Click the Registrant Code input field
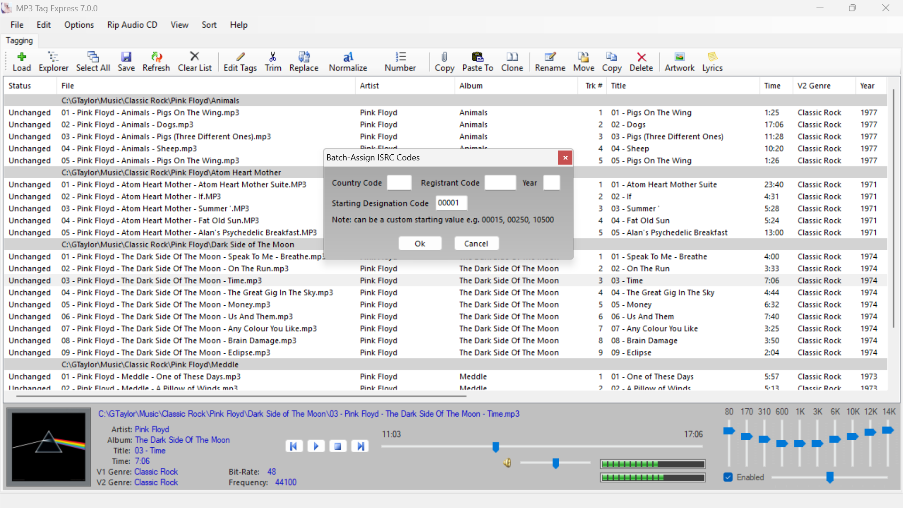 (x=500, y=183)
